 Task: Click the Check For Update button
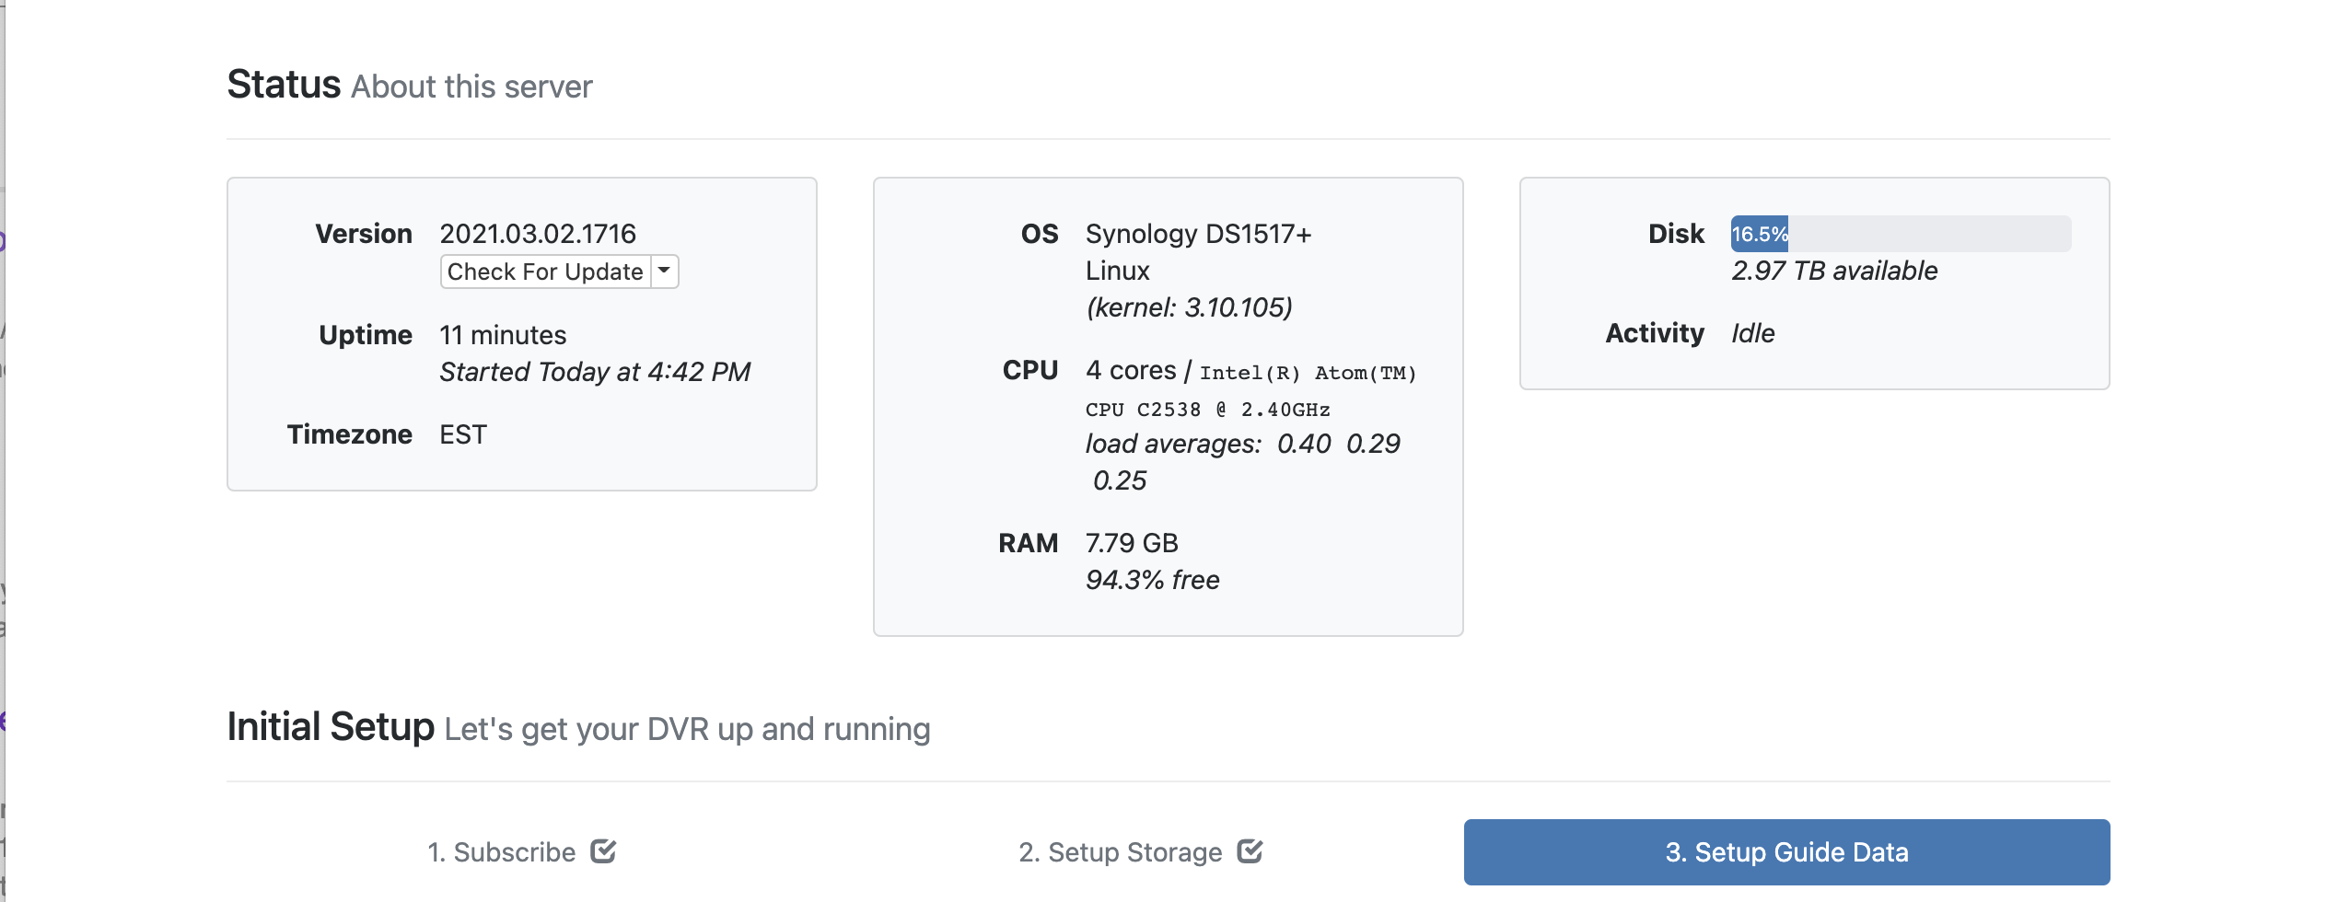(545, 272)
